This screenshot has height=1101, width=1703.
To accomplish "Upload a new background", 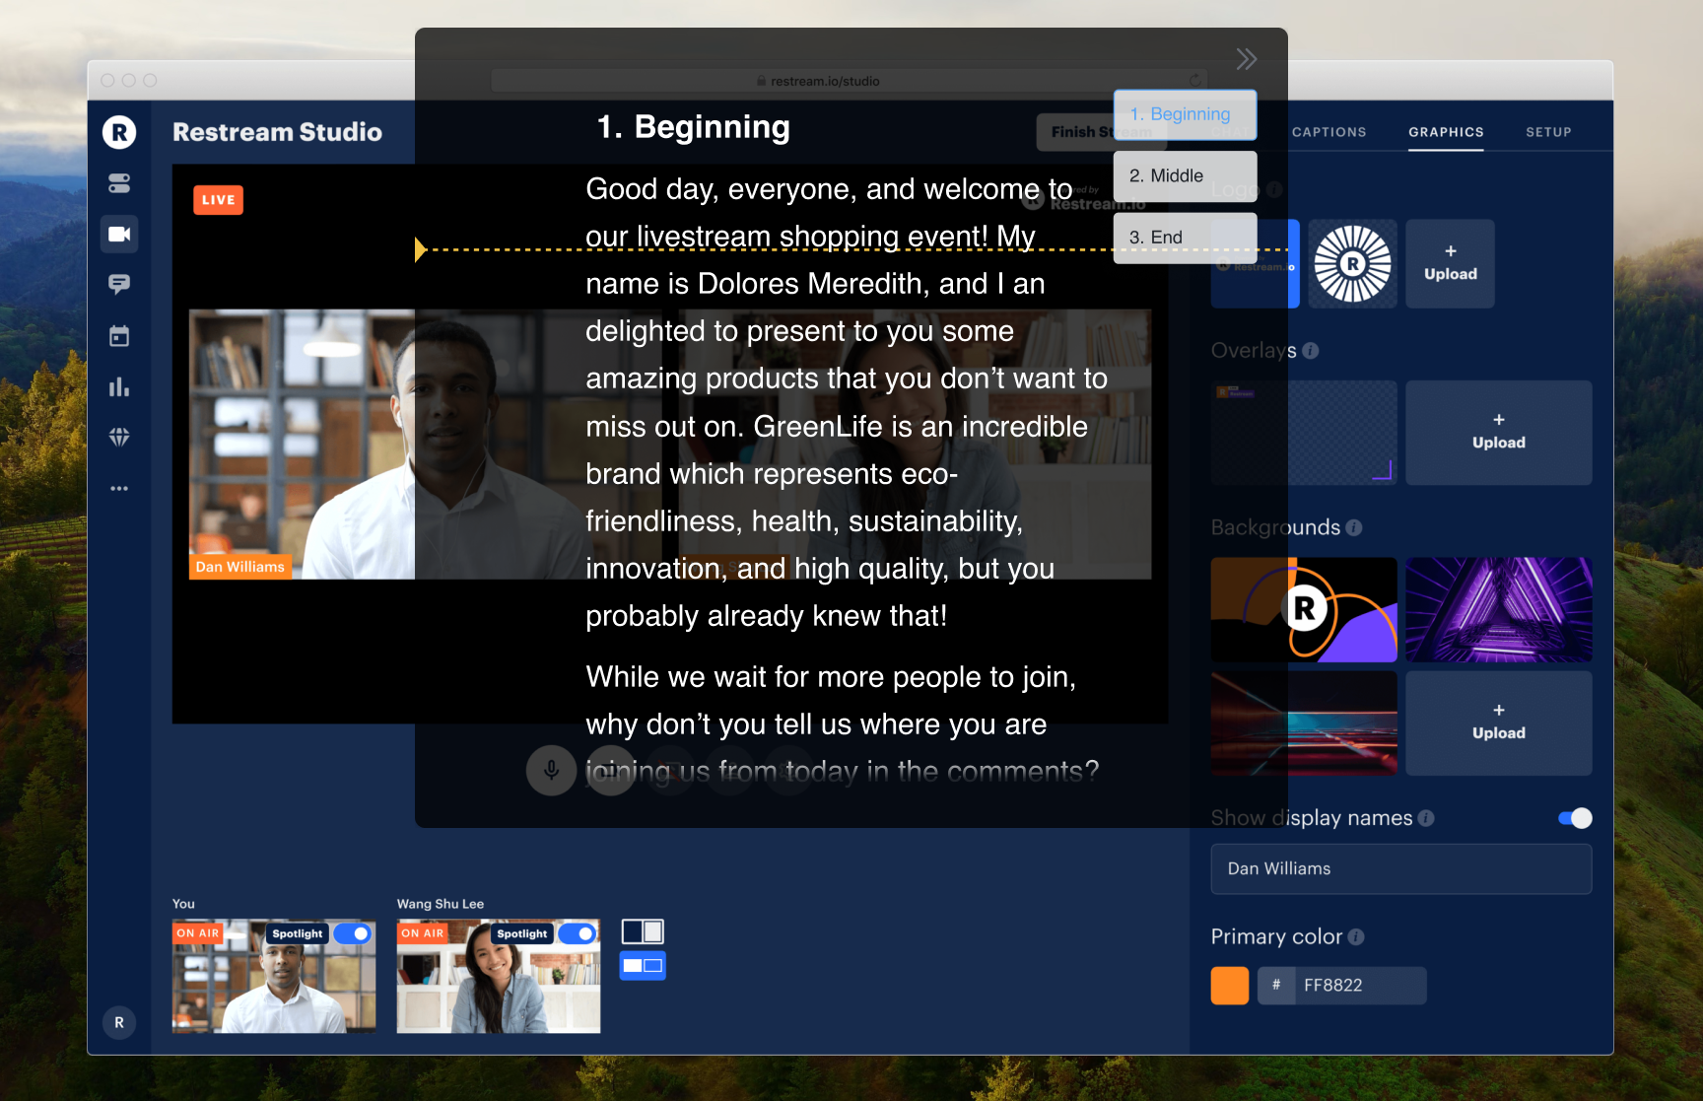I will [1498, 723].
